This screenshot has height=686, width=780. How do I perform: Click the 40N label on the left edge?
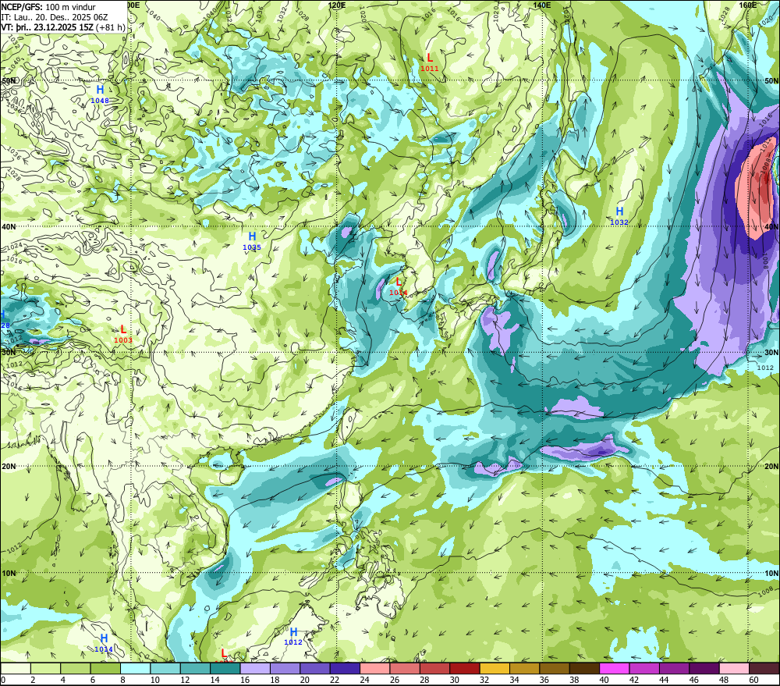tap(9, 226)
